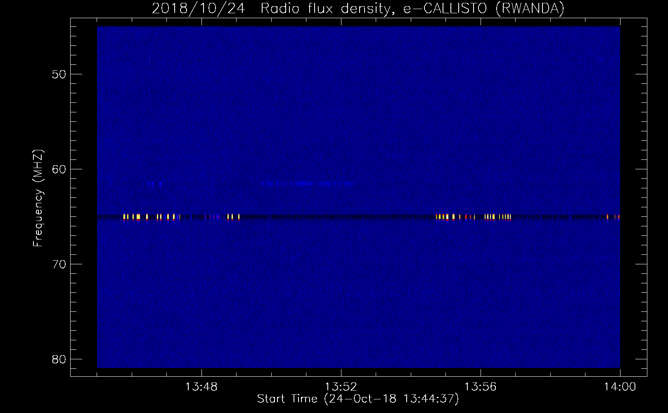Click the frequency tick label '80'
Screen dimensions: 668x413
pyautogui.click(x=59, y=359)
